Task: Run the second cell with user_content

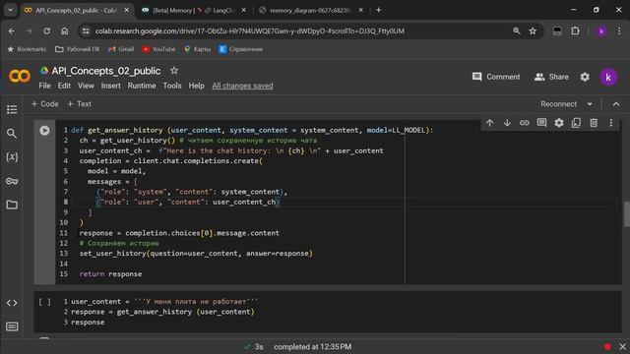Action: 44,302
